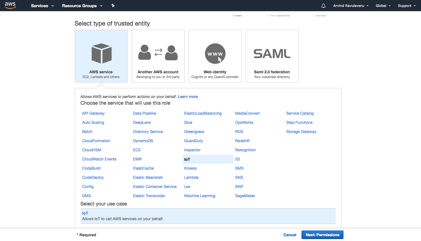Select DynamoDB service
421x241 pixels.
tap(143, 141)
